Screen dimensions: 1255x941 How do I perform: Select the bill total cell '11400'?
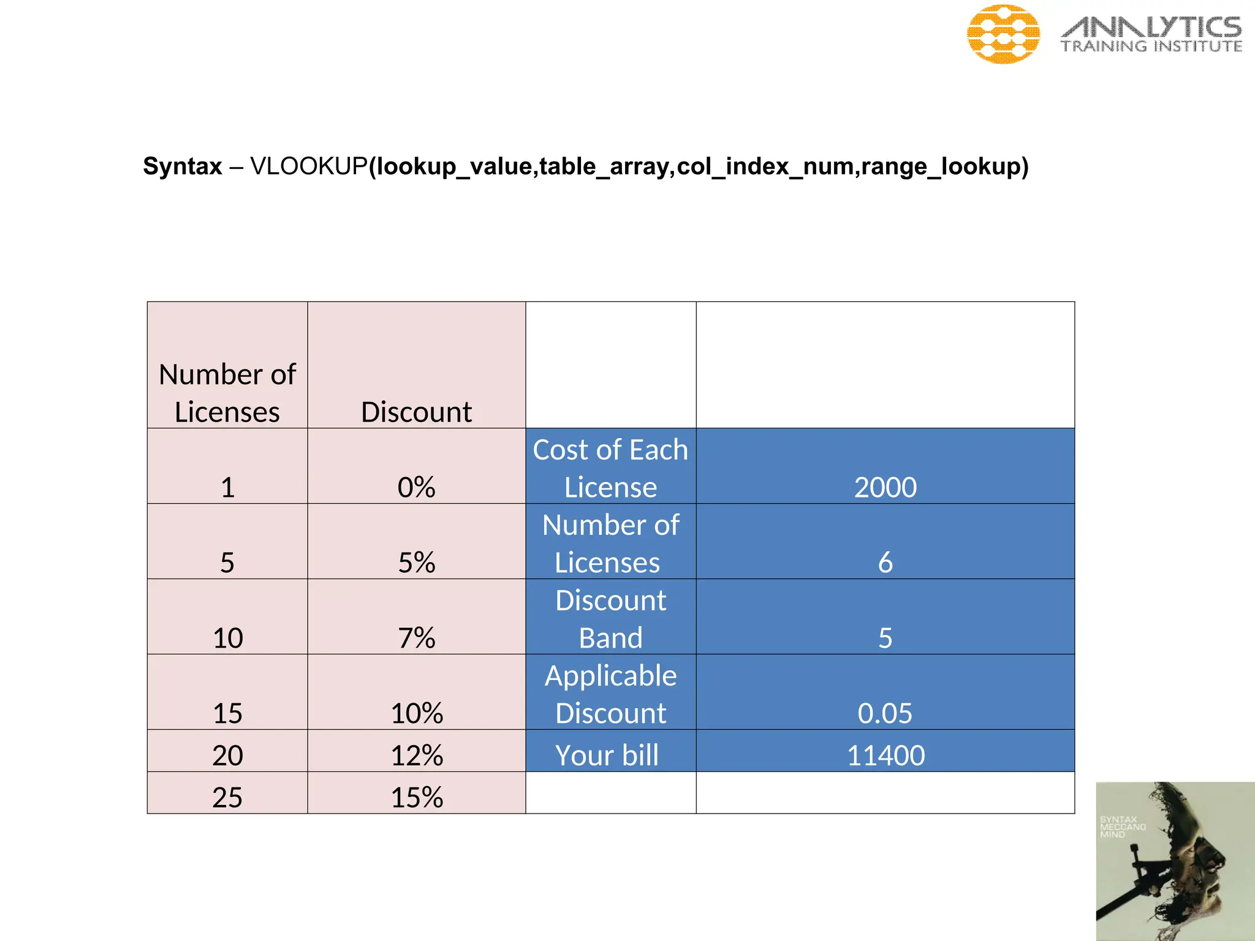point(885,750)
